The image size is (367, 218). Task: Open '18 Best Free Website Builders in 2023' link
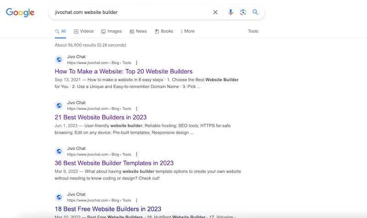(x=108, y=209)
